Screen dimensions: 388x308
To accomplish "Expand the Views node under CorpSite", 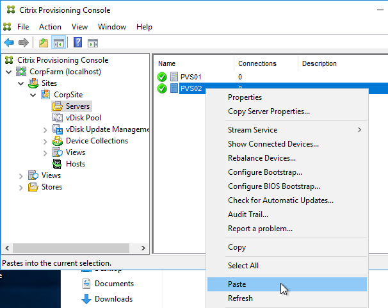I will coord(45,153).
